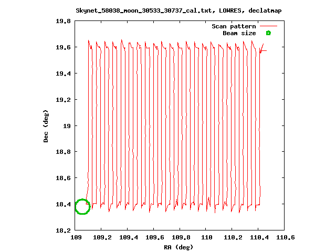
Task: Click x-axis tick label 109.8
Action: (x=181, y=237)
